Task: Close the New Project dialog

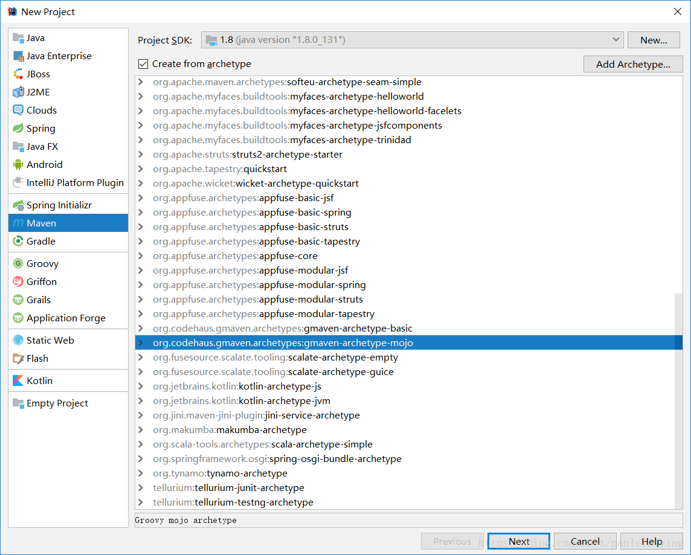Action: 678,11
